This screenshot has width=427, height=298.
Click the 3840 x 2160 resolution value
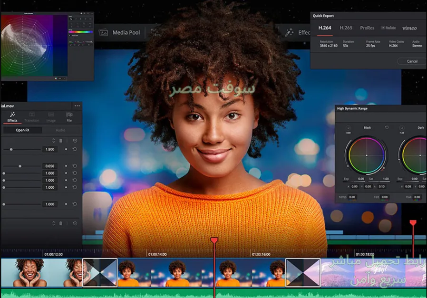click(x=329, y=46)
